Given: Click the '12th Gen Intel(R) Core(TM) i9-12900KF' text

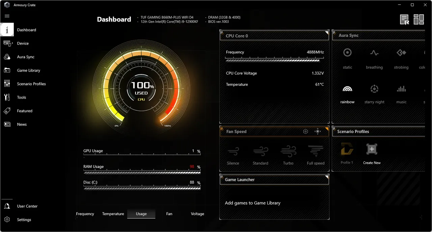Looking at the screenshot, I should point(169,22).
